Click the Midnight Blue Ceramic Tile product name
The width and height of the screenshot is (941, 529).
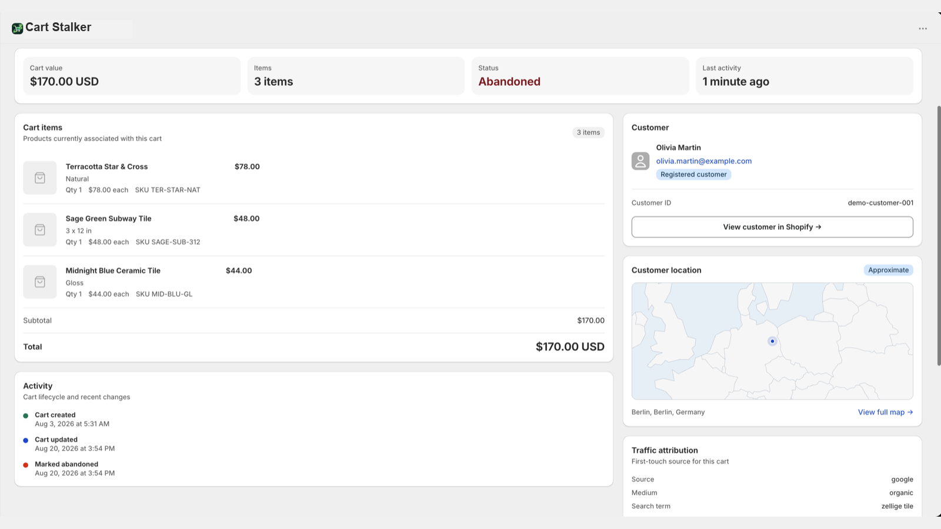(113, 271)
